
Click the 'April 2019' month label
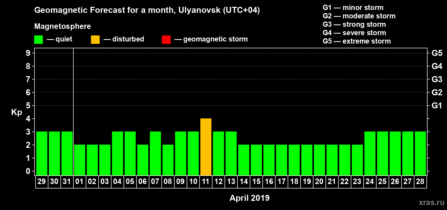click(250, 198)
